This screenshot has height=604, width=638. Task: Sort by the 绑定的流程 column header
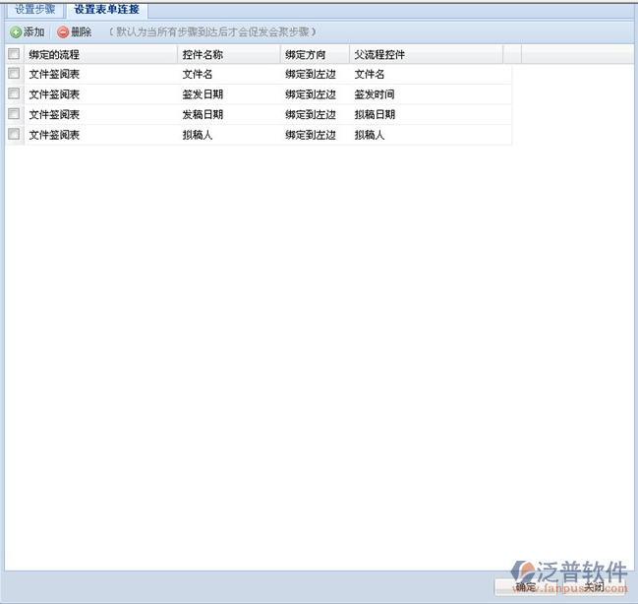coord(54,55)
